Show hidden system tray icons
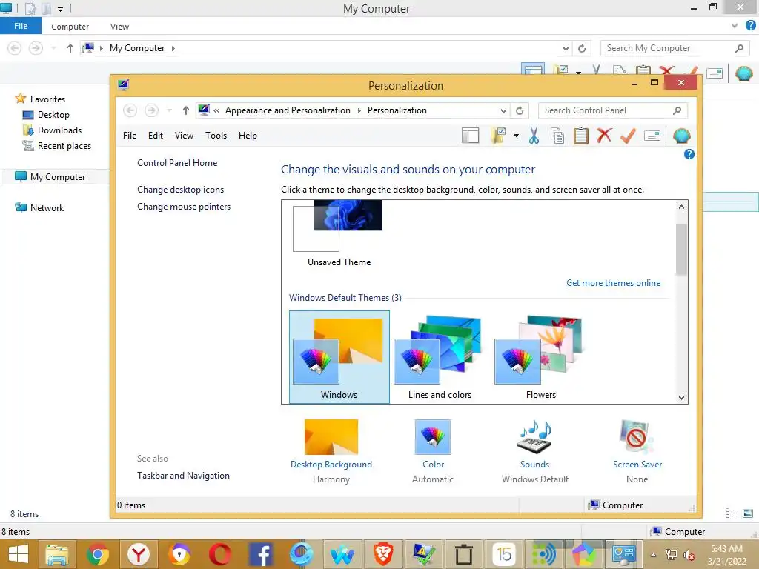The image size is (759, 569). coord(654,555)
